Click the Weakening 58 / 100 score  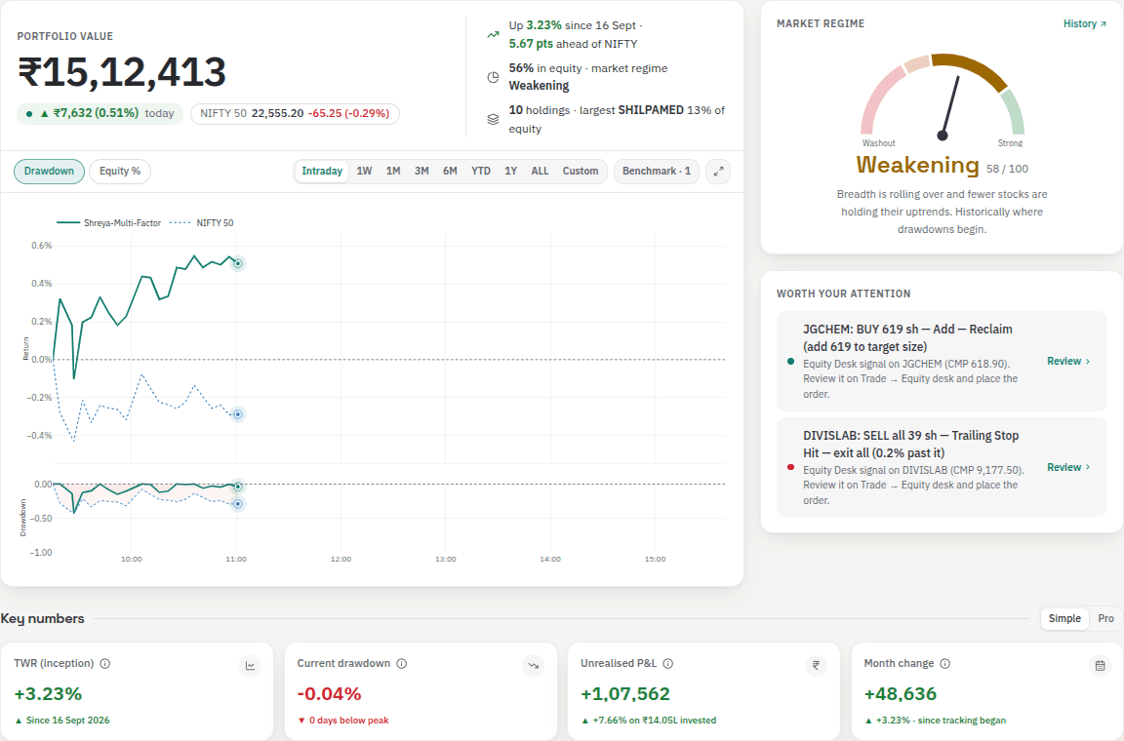click(x=942, y=166)
